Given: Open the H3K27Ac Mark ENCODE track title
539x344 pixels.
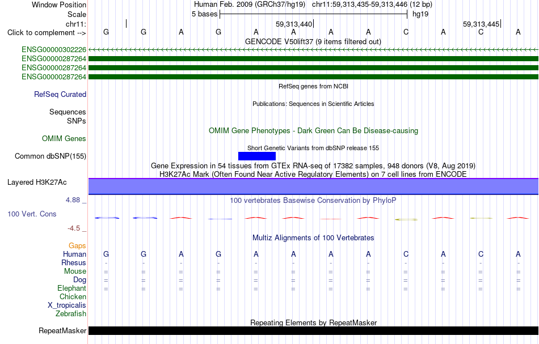Looking at the screenshot, I should (x=313, y=174).
